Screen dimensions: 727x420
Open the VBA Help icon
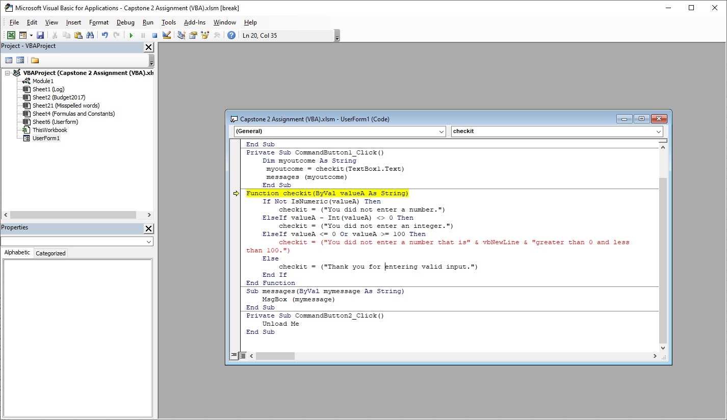pos(231,35)
